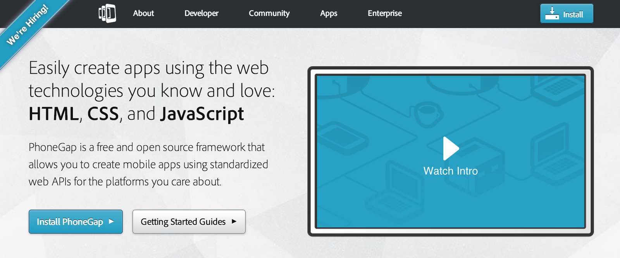Viewport: 620px width, 258px height.
Task: Go to the Community section
Action: pyautogui.click(x=269, y=13)
